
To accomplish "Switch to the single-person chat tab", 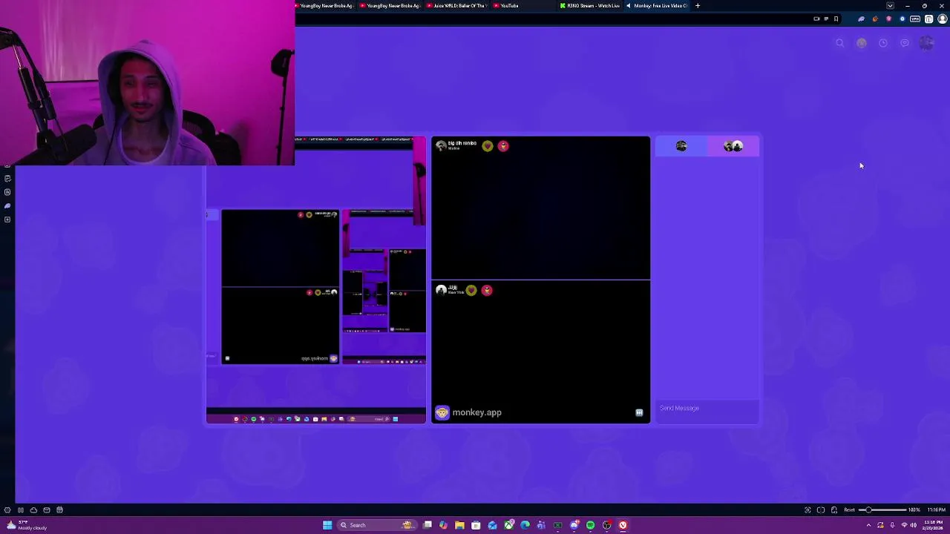I will (681, 146).
